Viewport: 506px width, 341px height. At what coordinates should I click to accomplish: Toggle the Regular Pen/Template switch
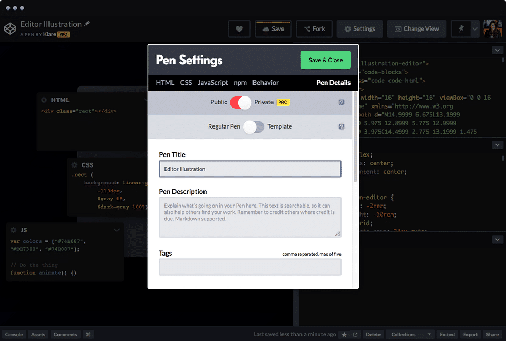click(x=253, y=126)
